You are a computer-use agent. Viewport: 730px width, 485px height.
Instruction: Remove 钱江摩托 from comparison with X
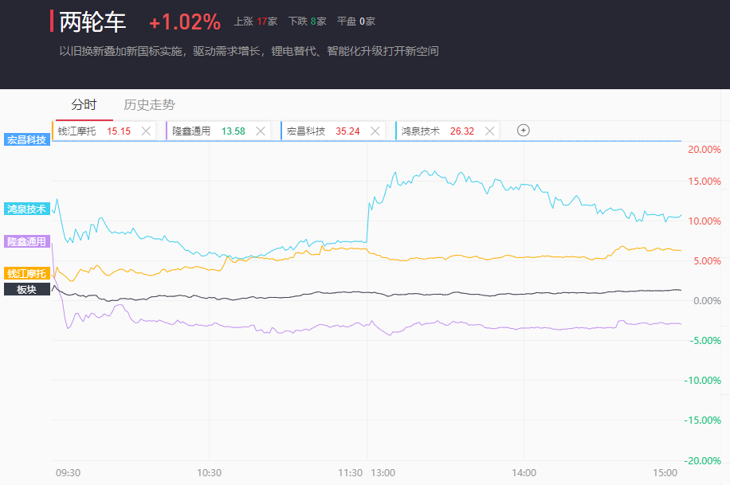coord(146,131)
